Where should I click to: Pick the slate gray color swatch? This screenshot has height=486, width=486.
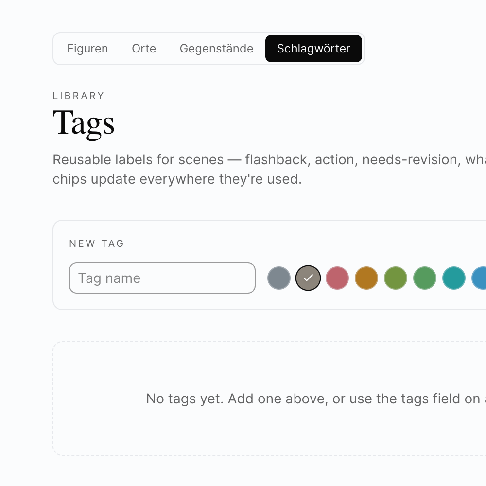279,278
